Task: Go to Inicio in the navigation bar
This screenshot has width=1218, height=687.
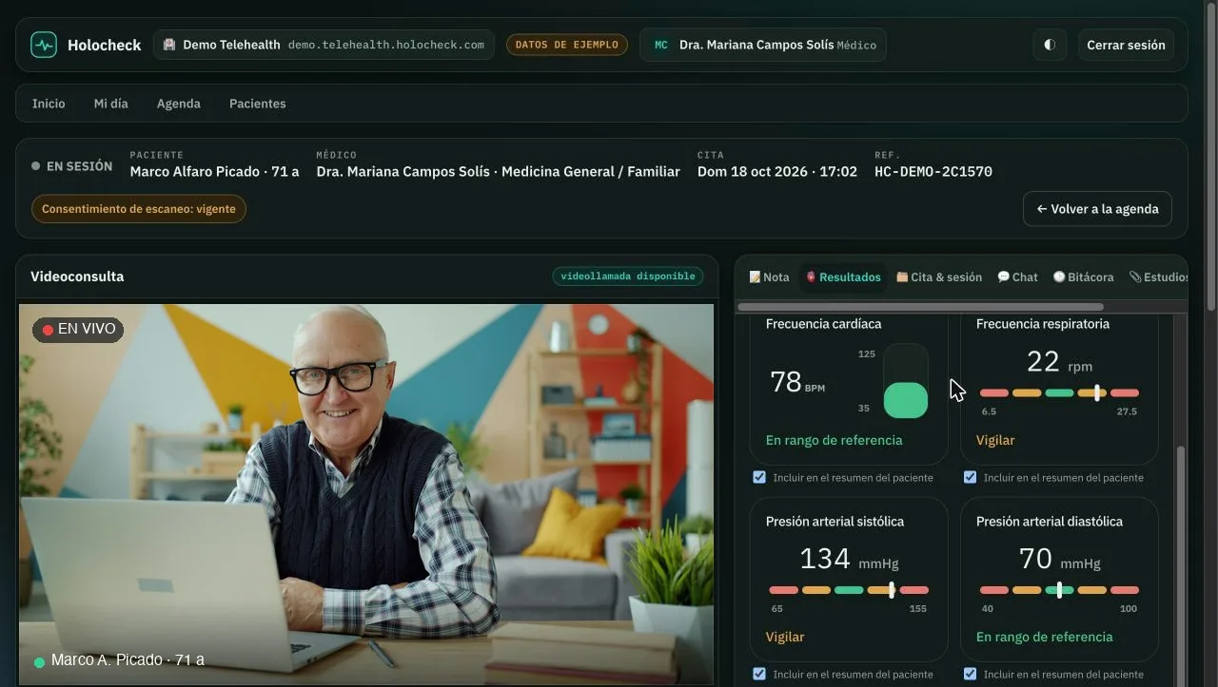Action: (x=49, y=104)
